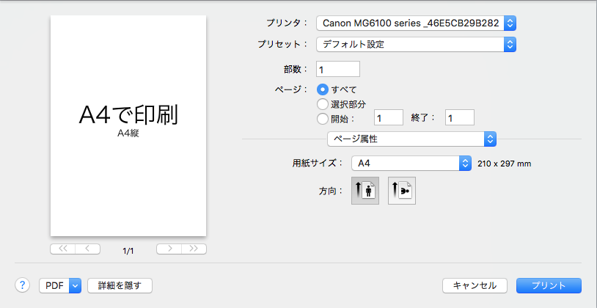
Task: Select the 選択部分 radio button
Action: coord(322,104)
